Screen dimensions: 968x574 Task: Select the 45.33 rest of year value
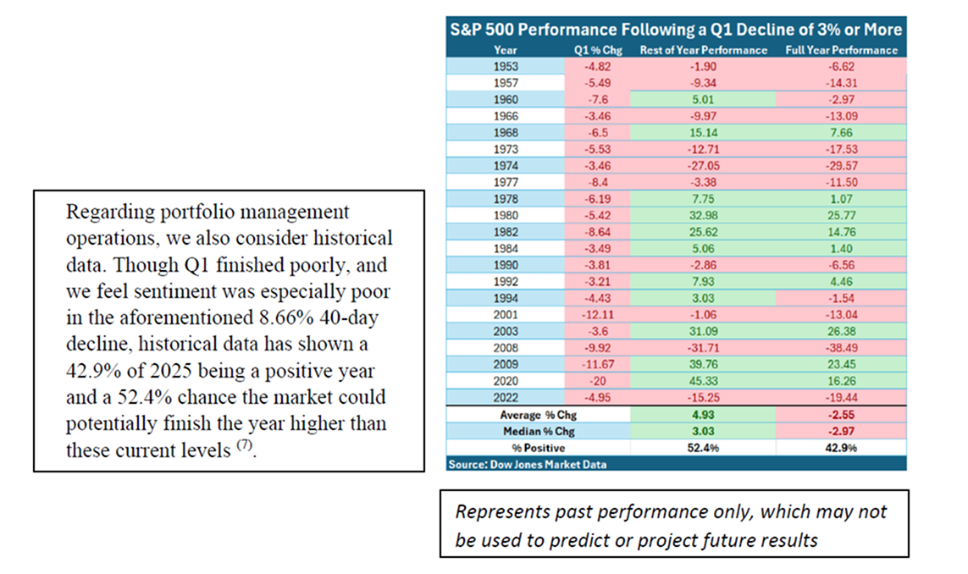pyautogui.click(x=703, y=381)
